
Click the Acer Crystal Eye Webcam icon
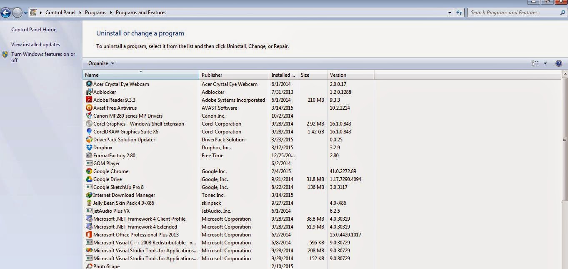pyautogui.click(x=89, y=84)
